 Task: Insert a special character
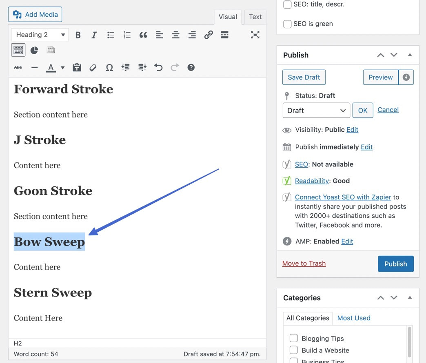click(109, 67)
